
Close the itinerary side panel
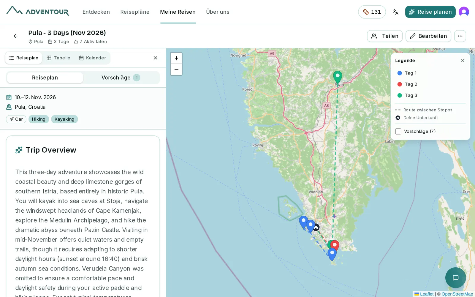155,58
